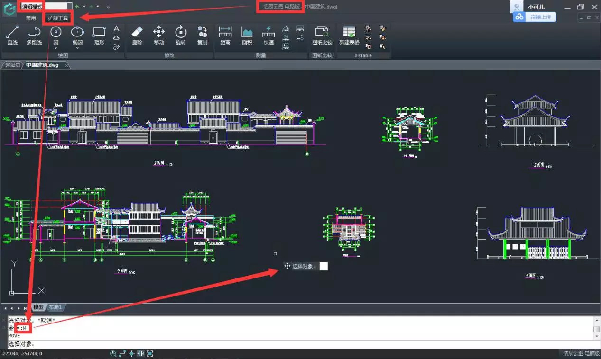Expand the arrow under the 圆 circle tool
Viewport: 601px width, 359px height.
click(56, 48)
